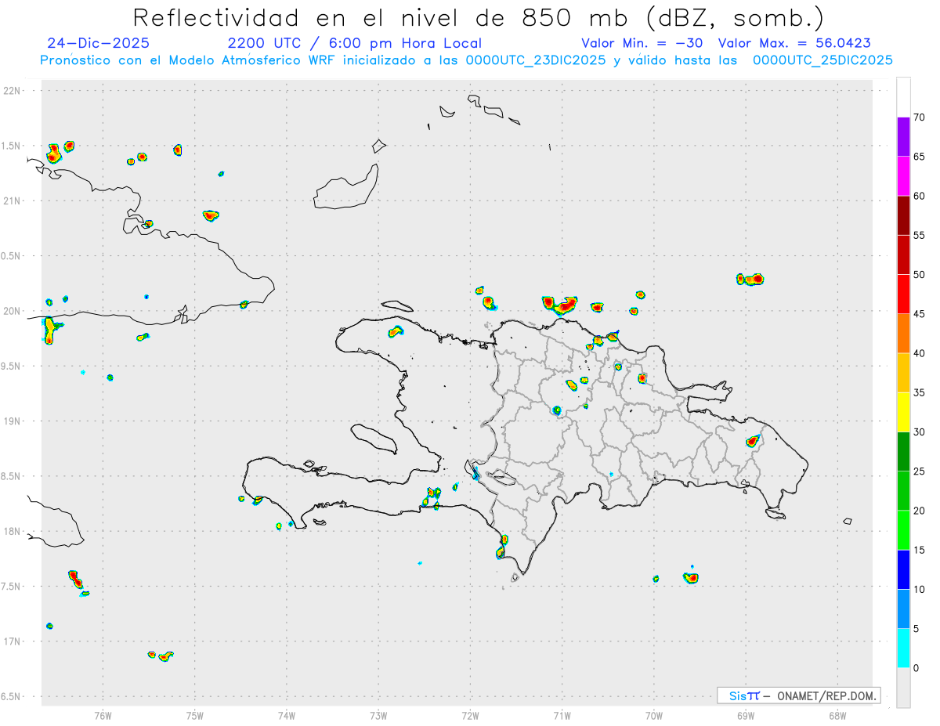
Task: Pick the purple 65-70 dBZ colorbar segment
Action: click(x=903, y=136)
